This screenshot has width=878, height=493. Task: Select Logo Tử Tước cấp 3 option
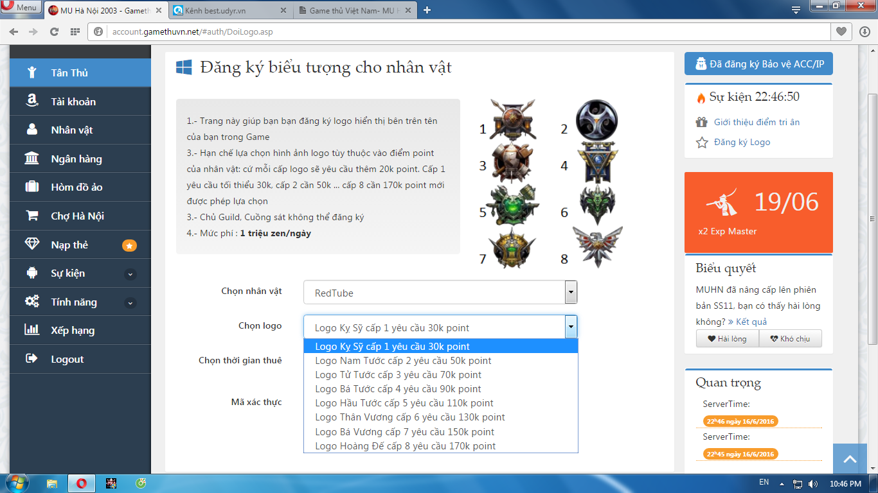(x=441, y=375)
